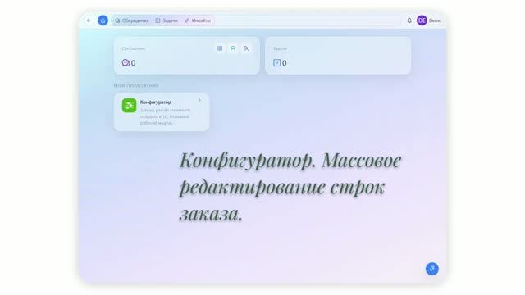Open the blue home icon
525x295 pixels.
(x=103, y=20)
